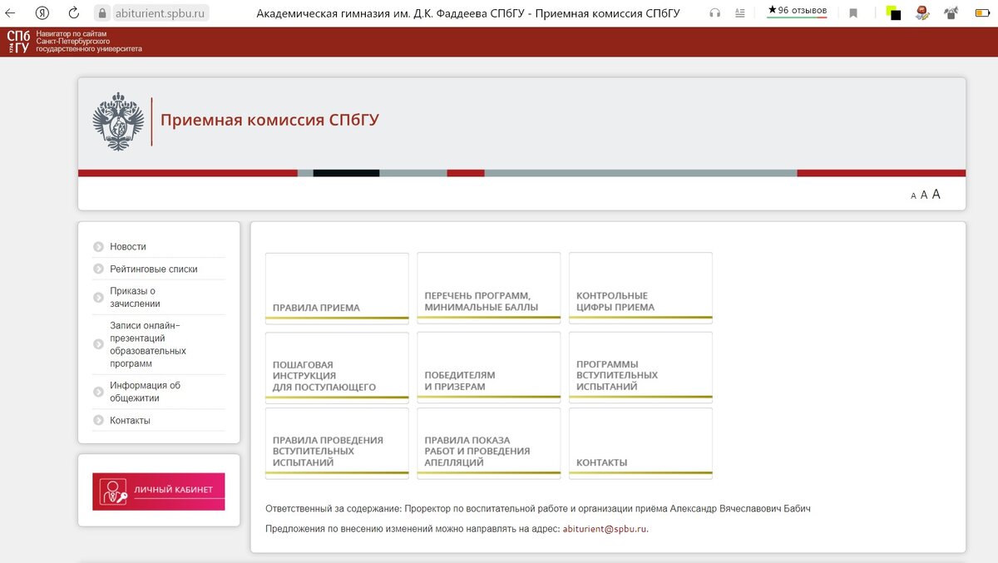The width and height of the screenshot is (998, 563).
Task: Click the headphones read-aloud icon
Action: [x=714, y=12]
